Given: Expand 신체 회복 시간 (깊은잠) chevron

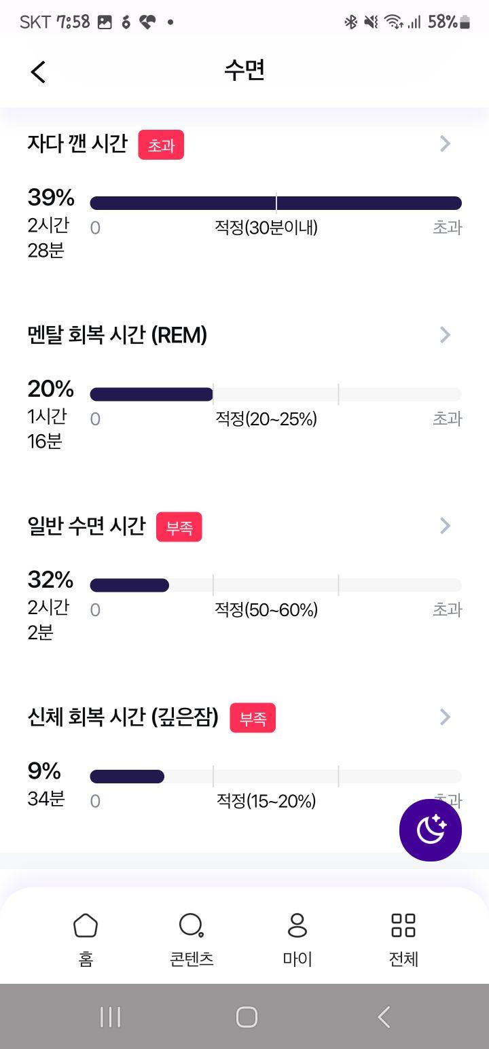Looking at the screenshot, I should coord(446,716).
